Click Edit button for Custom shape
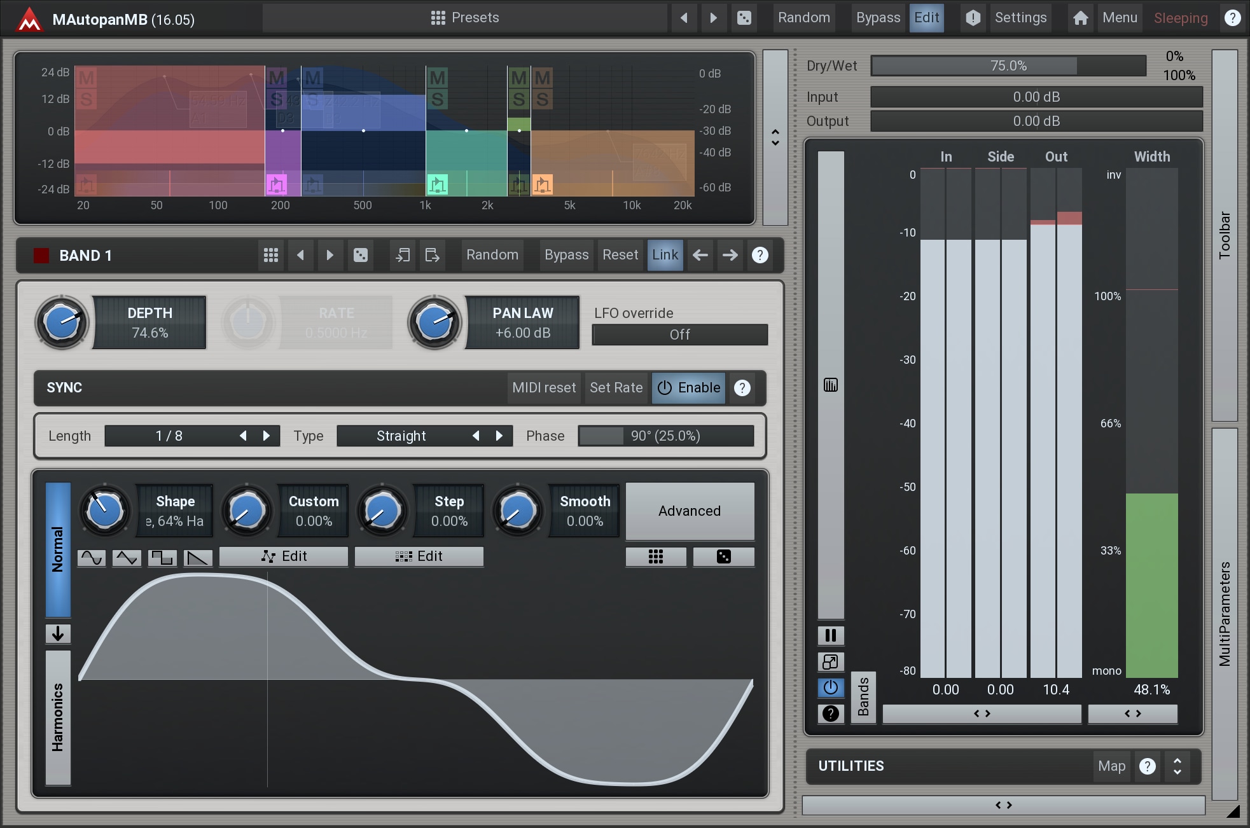 click(x=284, y=556)
